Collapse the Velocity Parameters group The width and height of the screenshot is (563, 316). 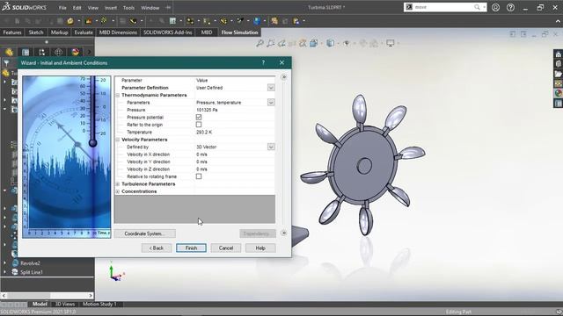118,140
